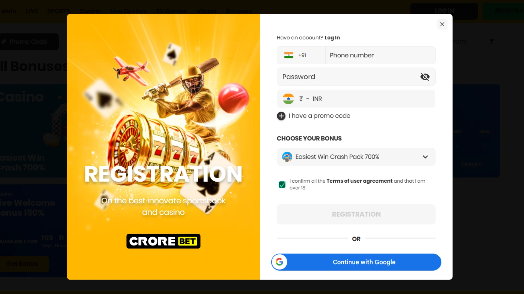Uncheck the terms agreement checkbox

tap(282, 185)
